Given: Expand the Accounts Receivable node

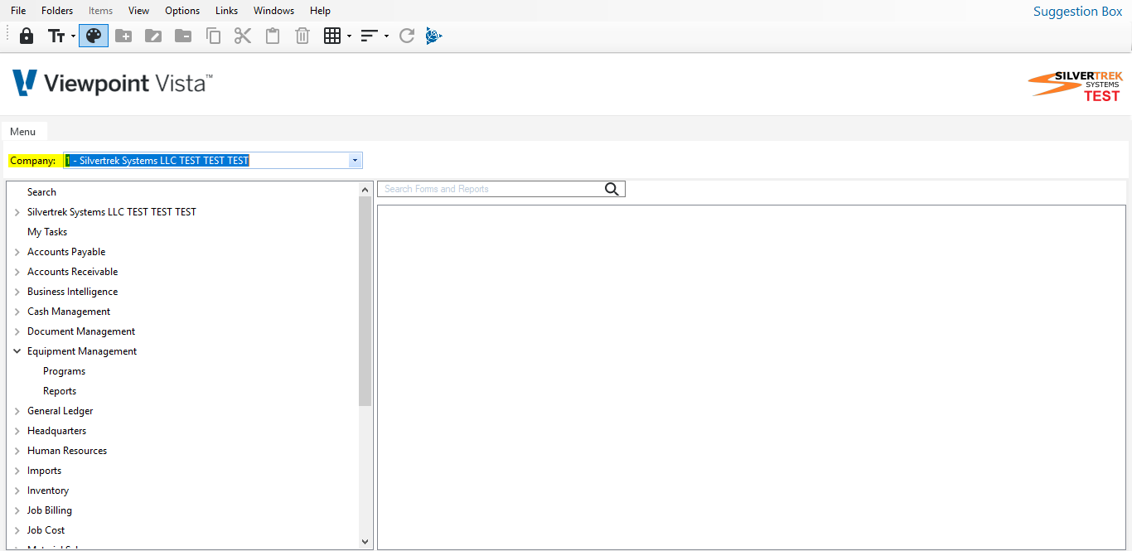Looking at the screenshot, I should tap(17, 272).
